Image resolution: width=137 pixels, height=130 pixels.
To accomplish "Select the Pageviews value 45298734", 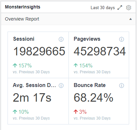I will click(100, 51).
